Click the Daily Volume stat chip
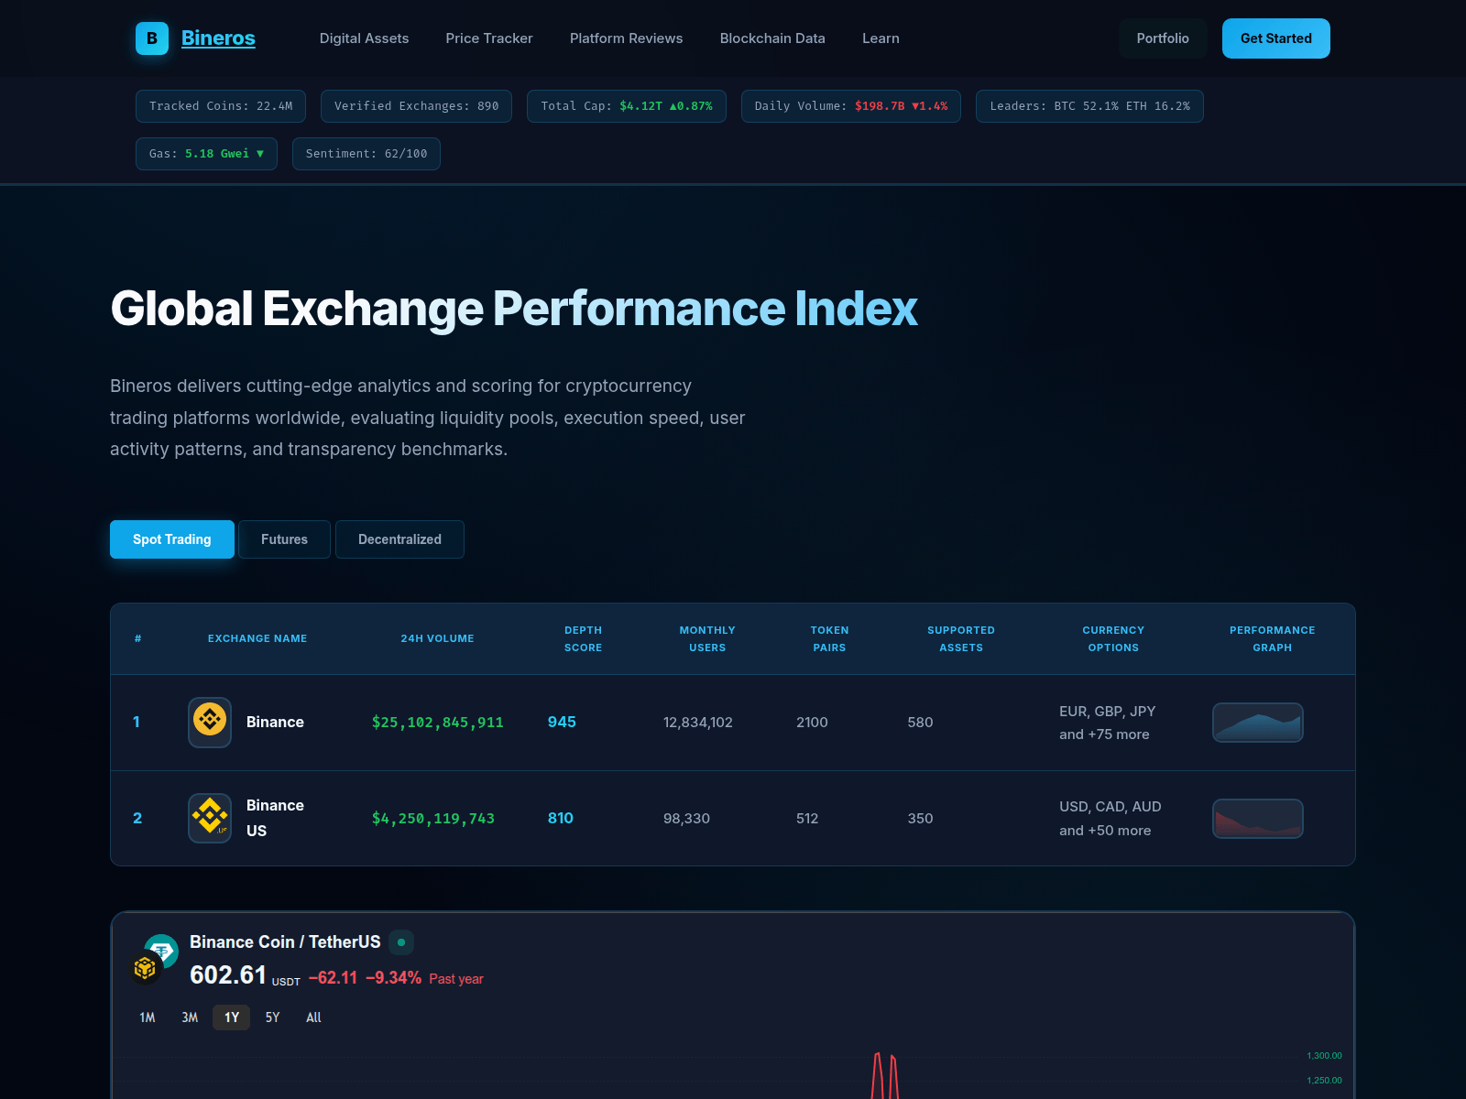The height and width of the screenshot is (1099, 1466). pos(850,106)
